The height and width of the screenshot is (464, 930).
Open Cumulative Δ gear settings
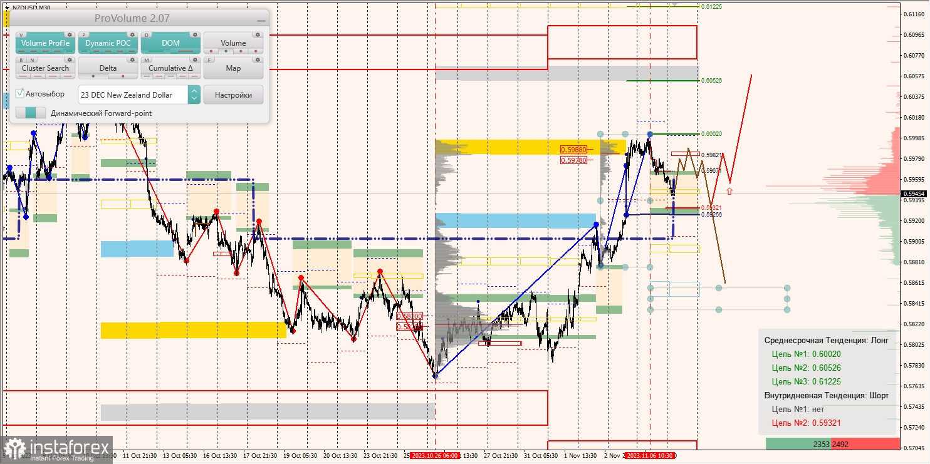195,59
